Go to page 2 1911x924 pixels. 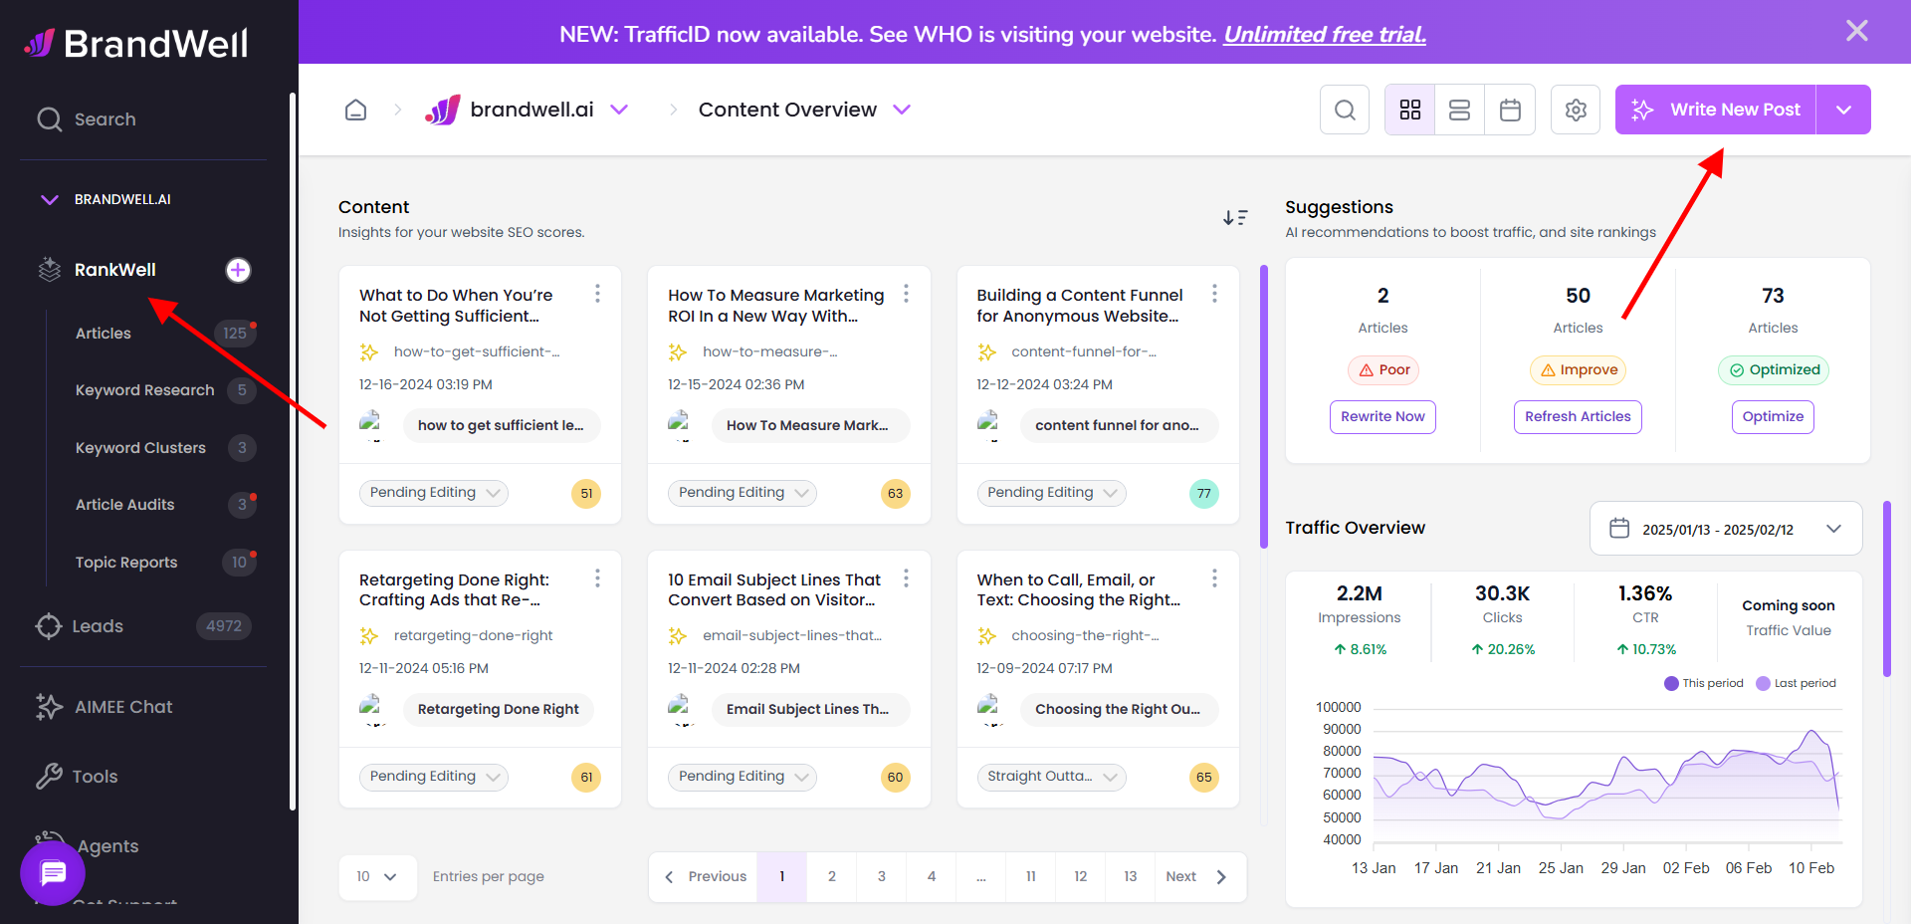click(x=832, y=877)
